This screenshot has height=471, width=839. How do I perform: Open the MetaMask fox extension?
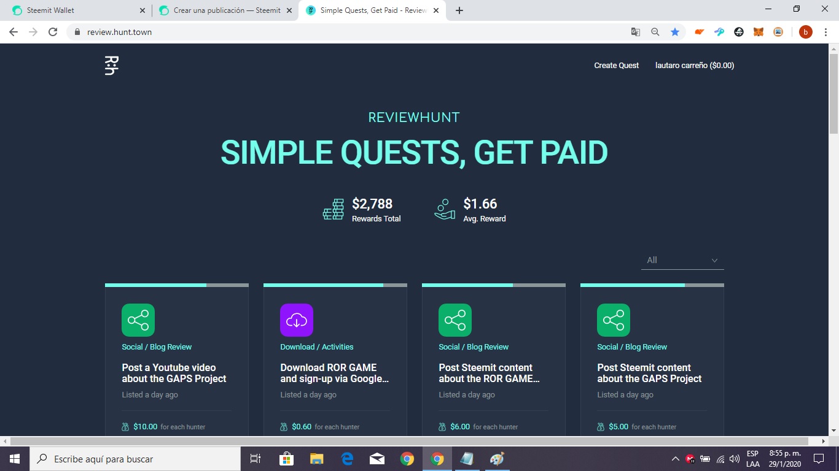[759, 32]
